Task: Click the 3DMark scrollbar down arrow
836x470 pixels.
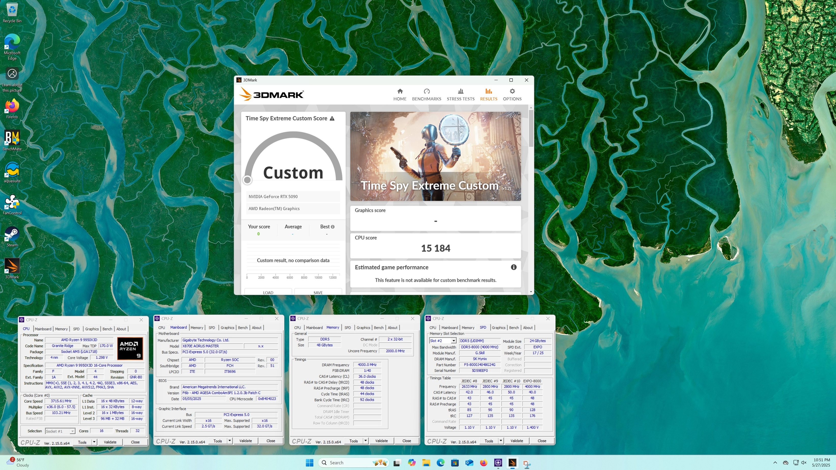Action: (531, 292)
